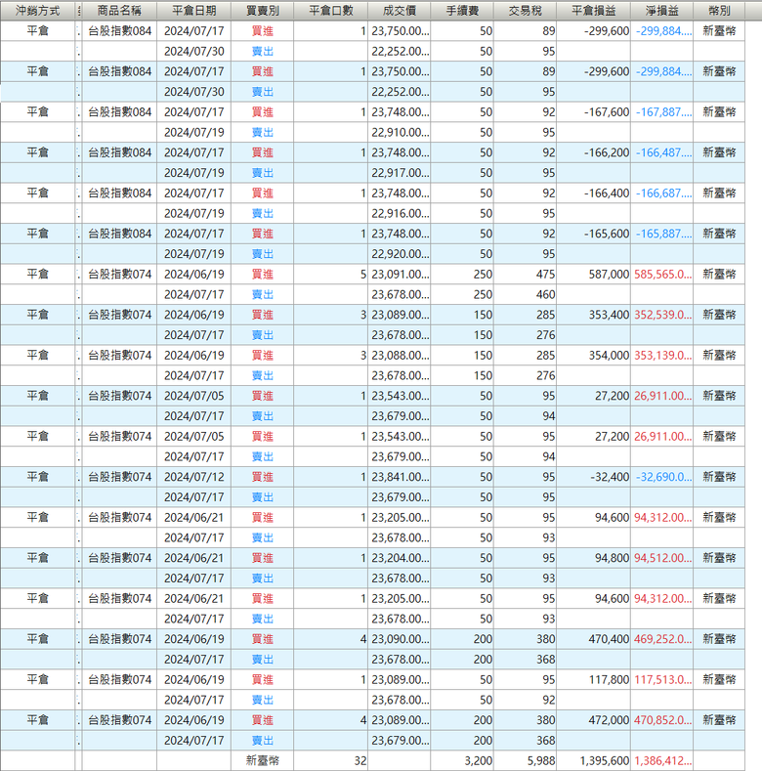762x771 pixels.
Task: Click the 353,400 profit value
Action: (x=609, y=315)
